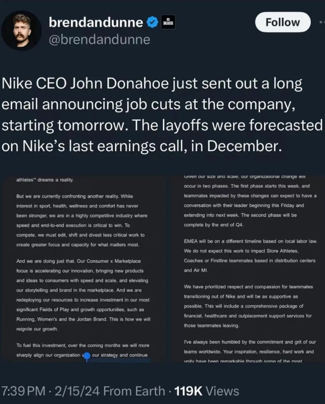Open brendandunne's profile avatar photo
This screenshot has height=404, width=325.
click(22, 31)
